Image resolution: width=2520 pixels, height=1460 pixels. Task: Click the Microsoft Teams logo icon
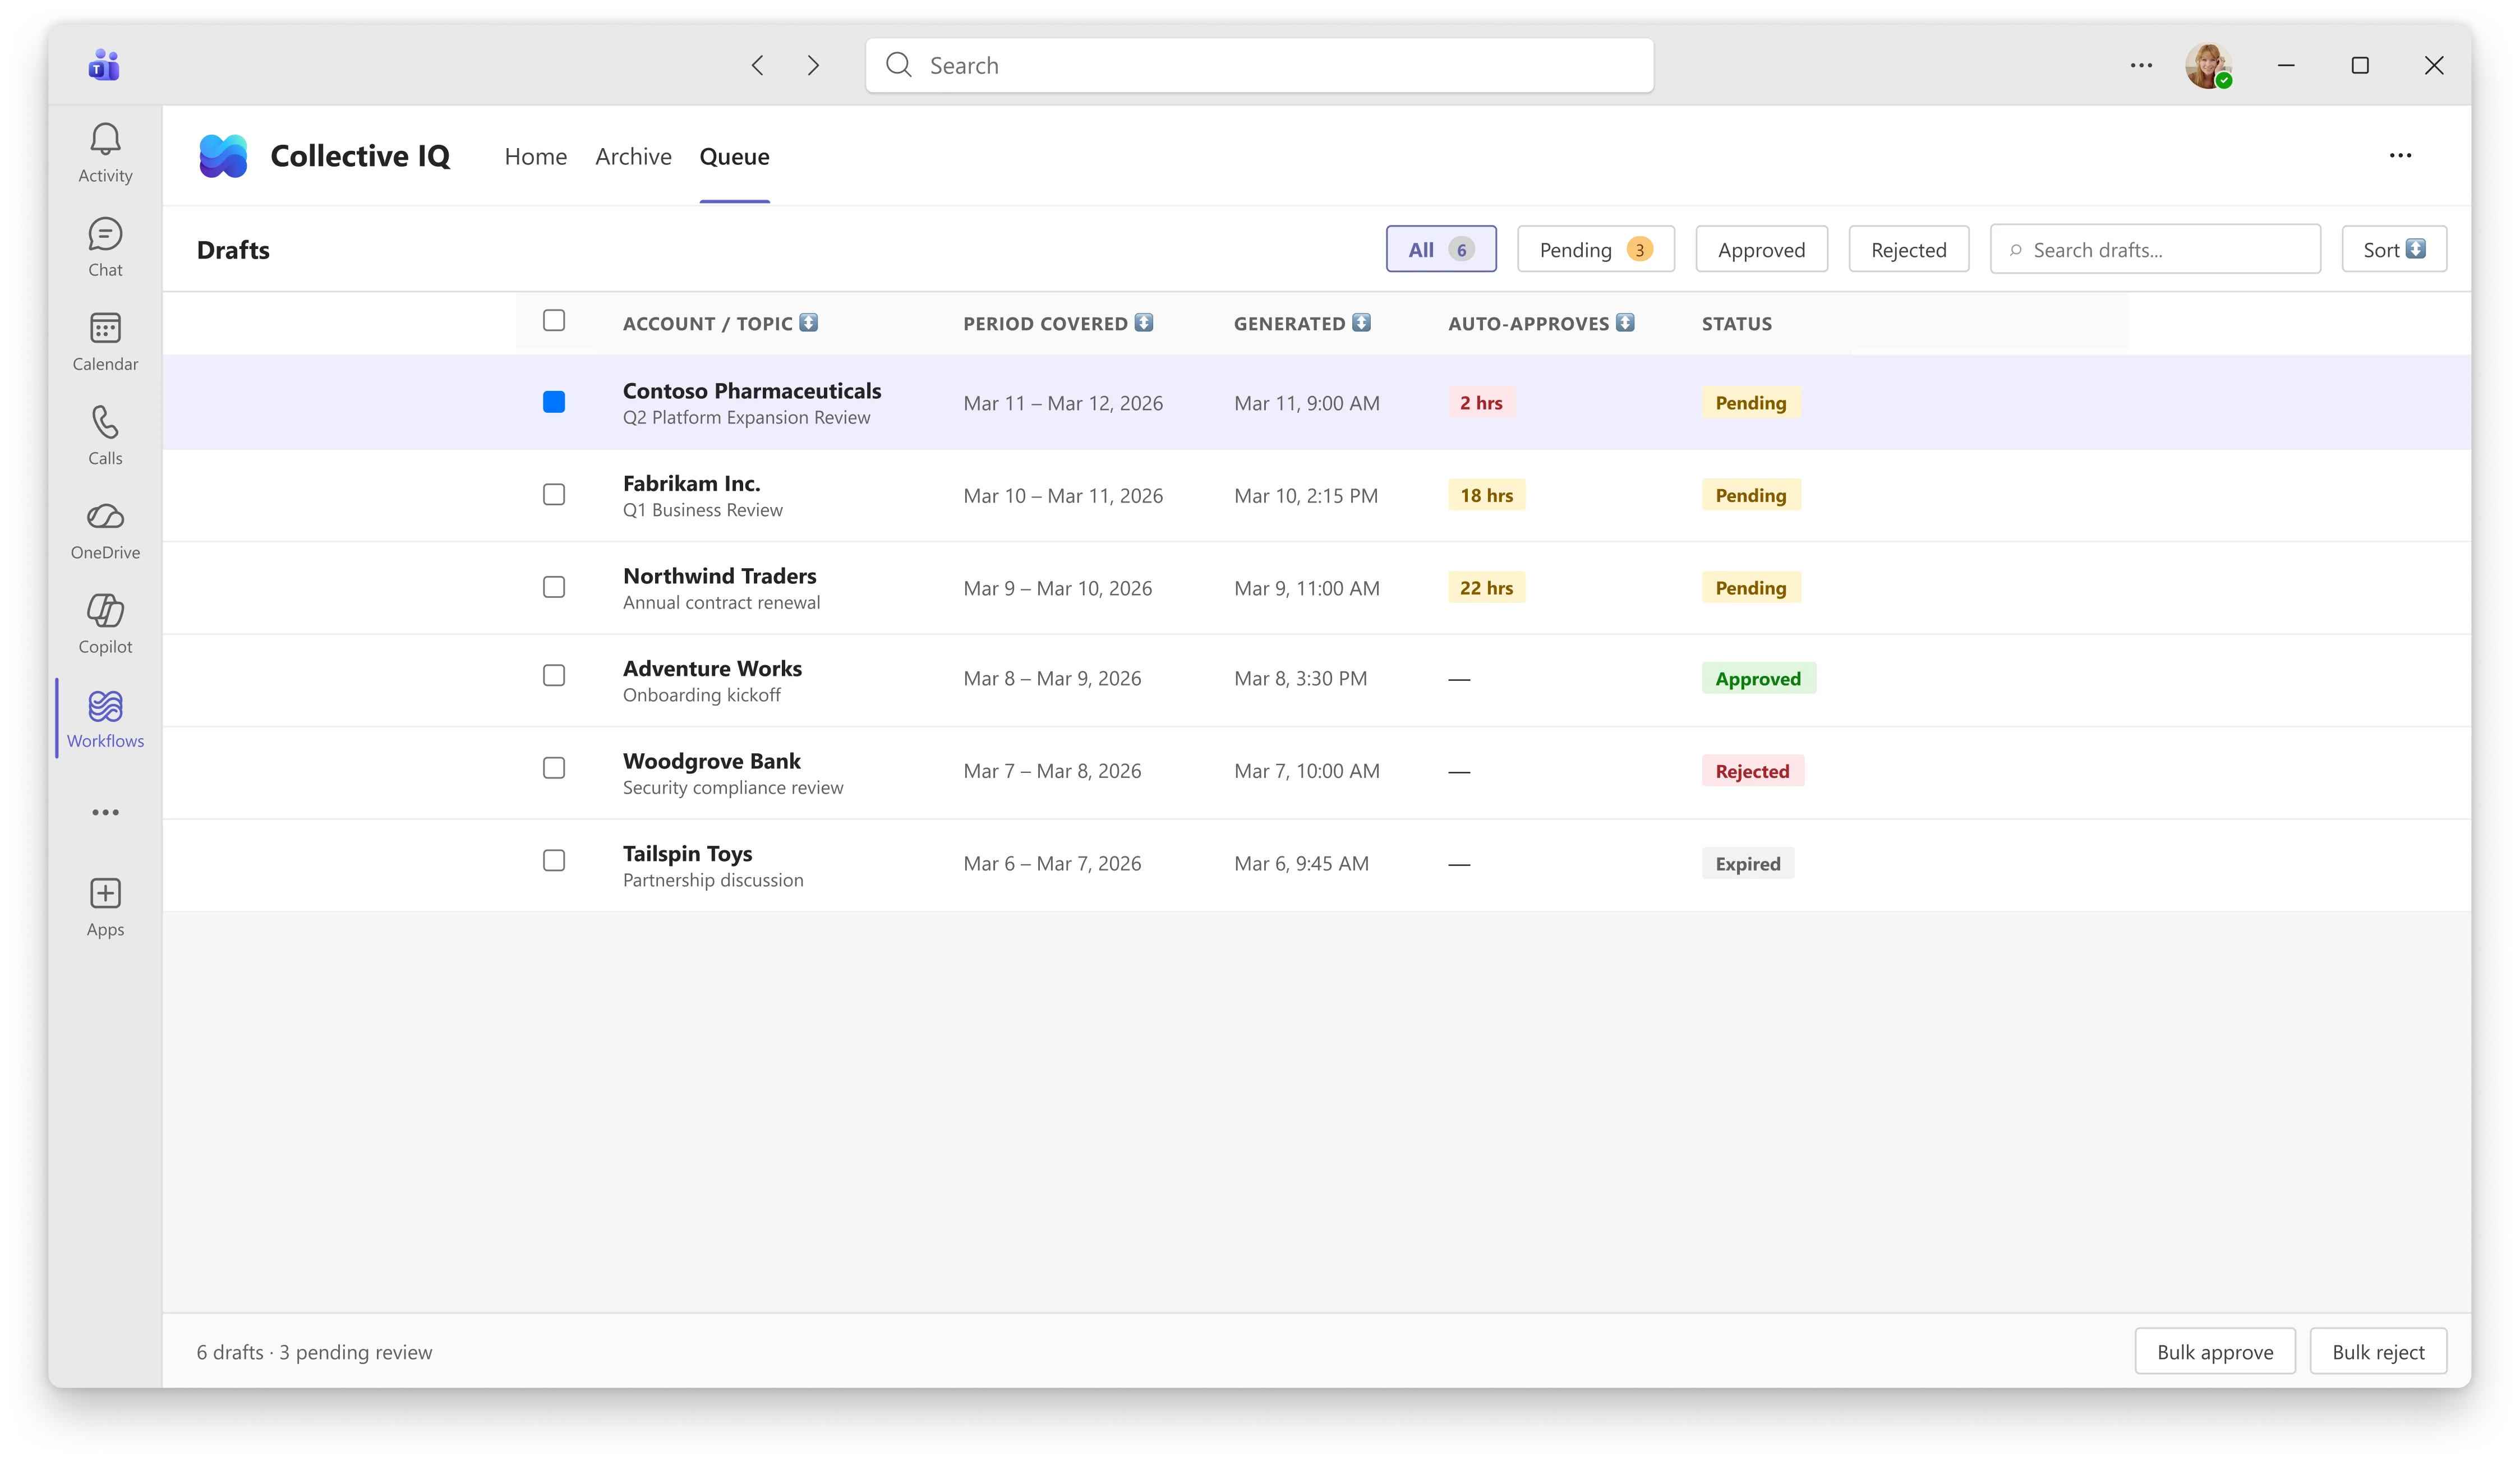point(104,65)
